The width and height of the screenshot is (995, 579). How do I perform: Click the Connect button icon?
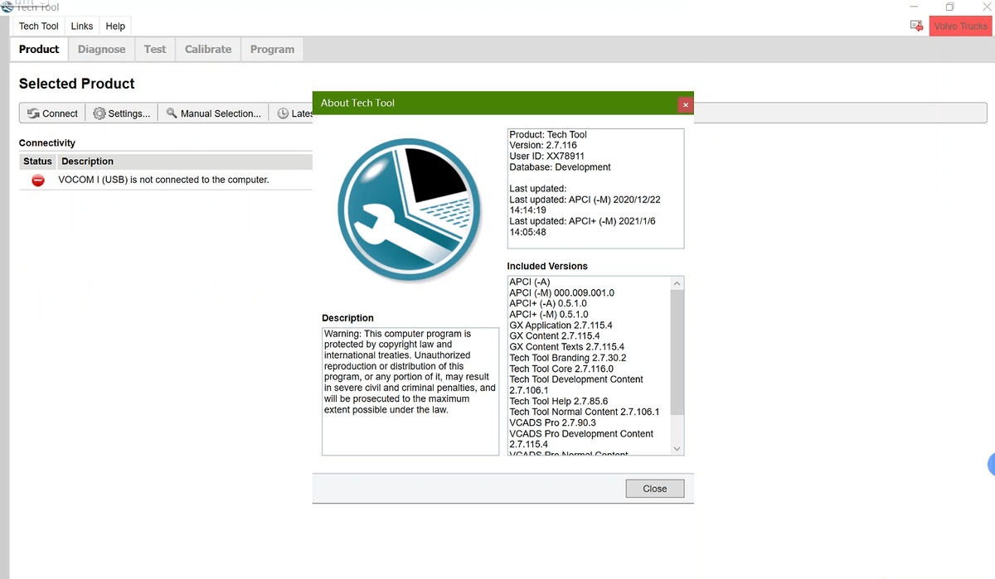[34, 113]
